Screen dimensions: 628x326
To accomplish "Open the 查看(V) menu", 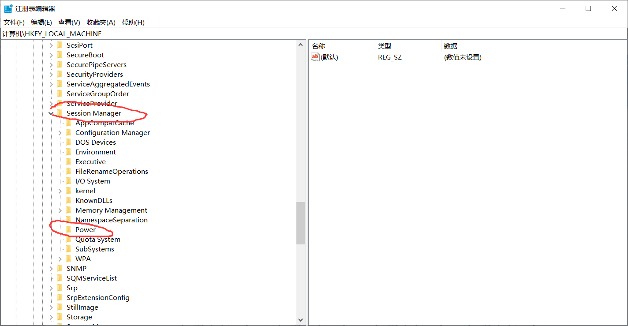I will coord(69,22).
